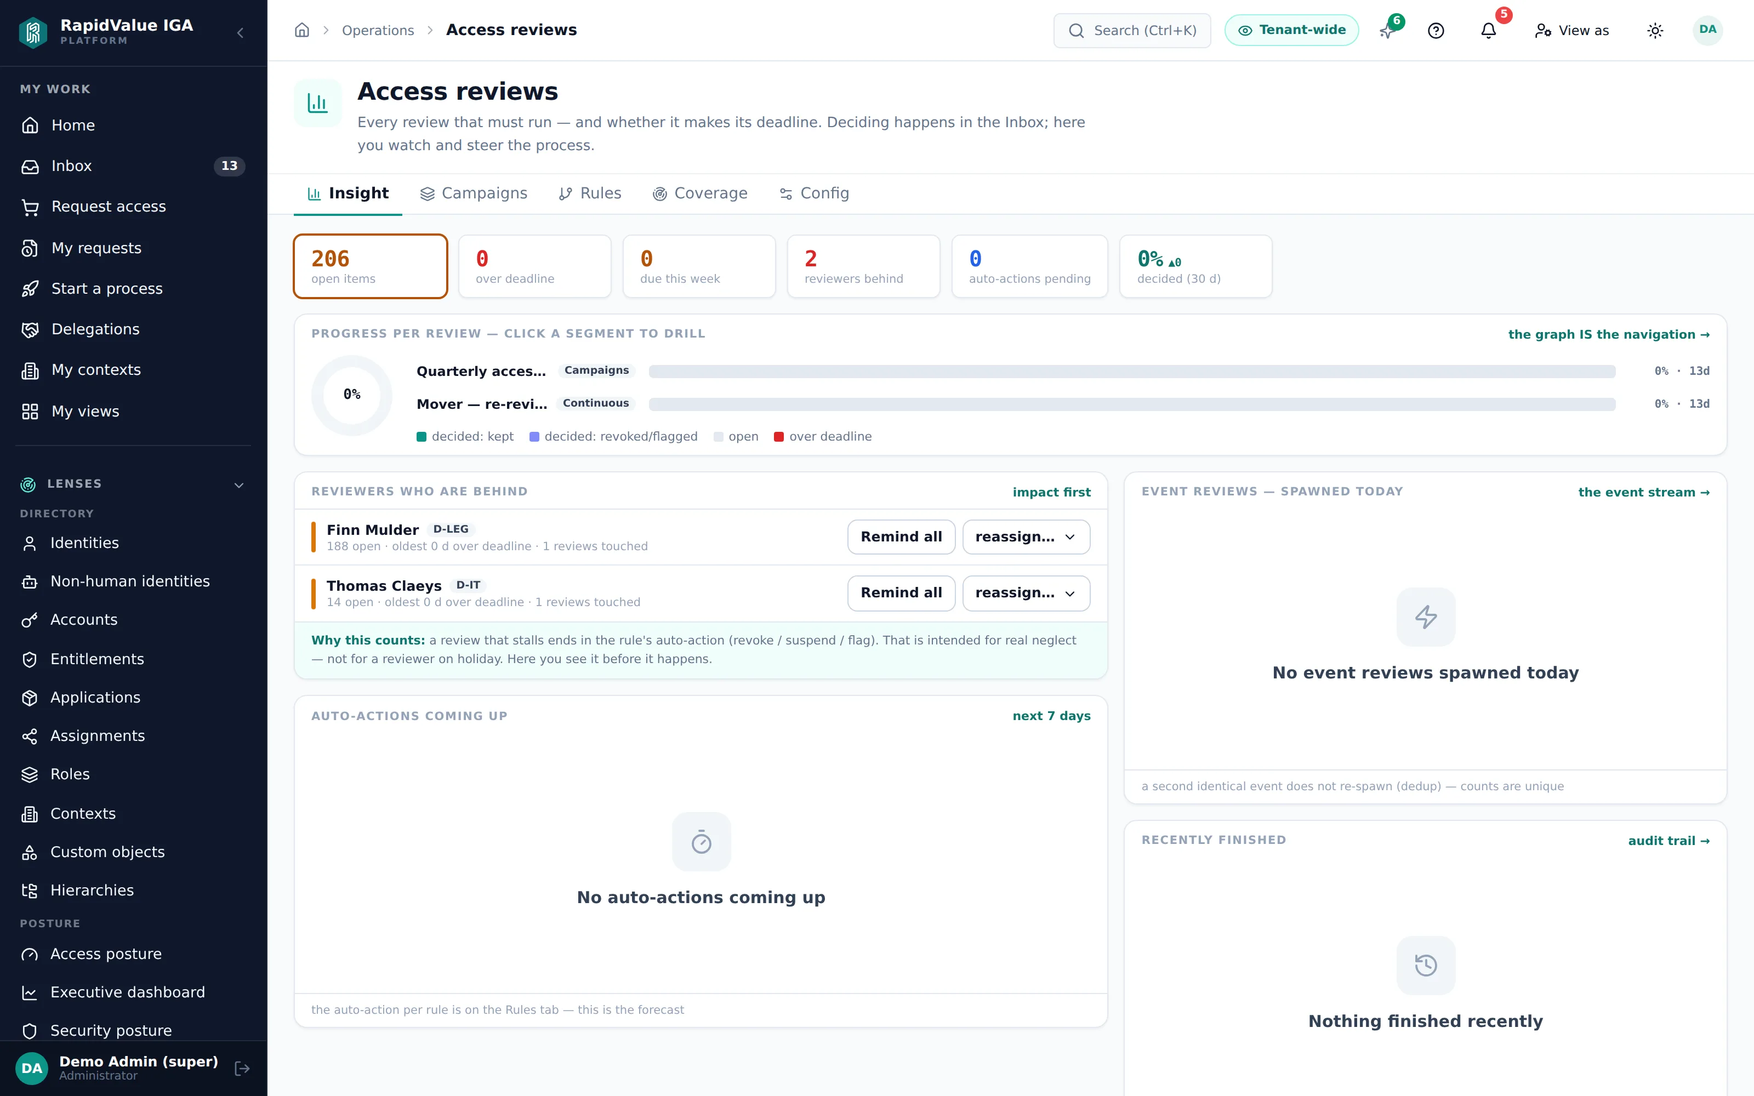Open My views grid icon

point(30,412)
